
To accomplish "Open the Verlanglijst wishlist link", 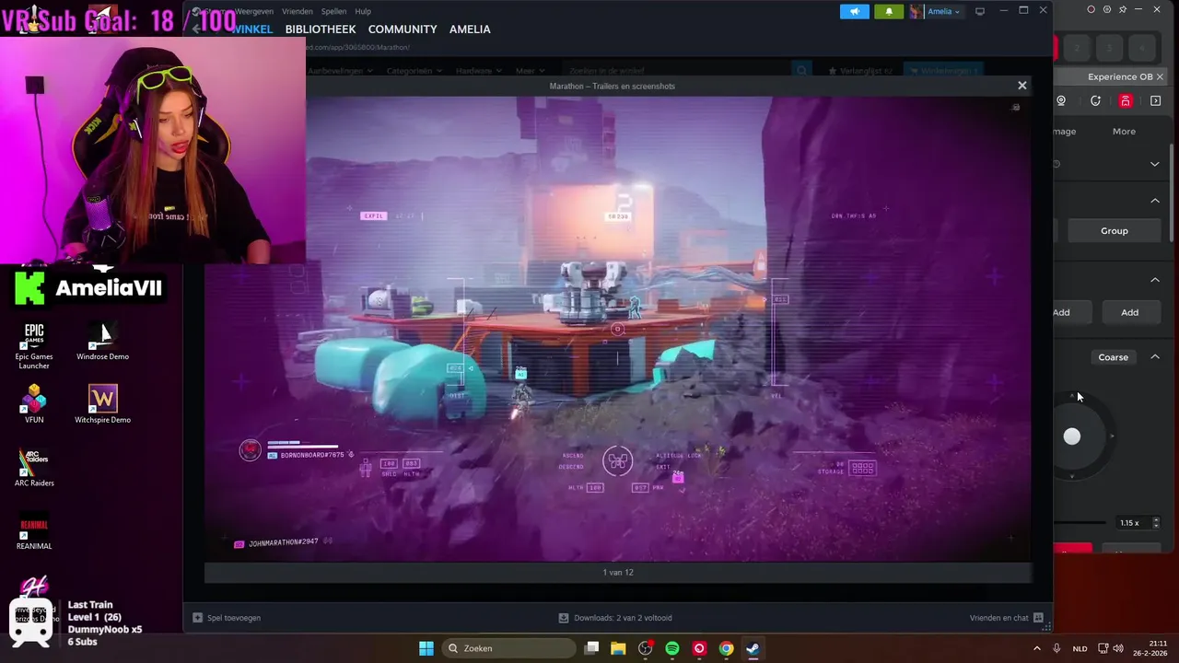I will tap(860, 70).
